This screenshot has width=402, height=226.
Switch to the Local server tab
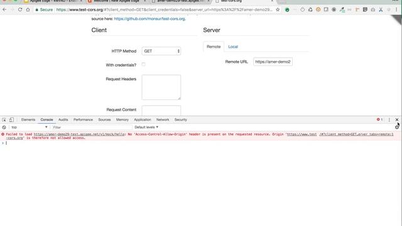[x=233, y=46]
